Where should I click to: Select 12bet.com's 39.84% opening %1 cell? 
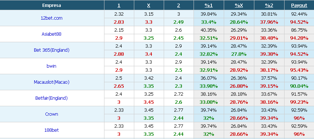coord(208,14)
